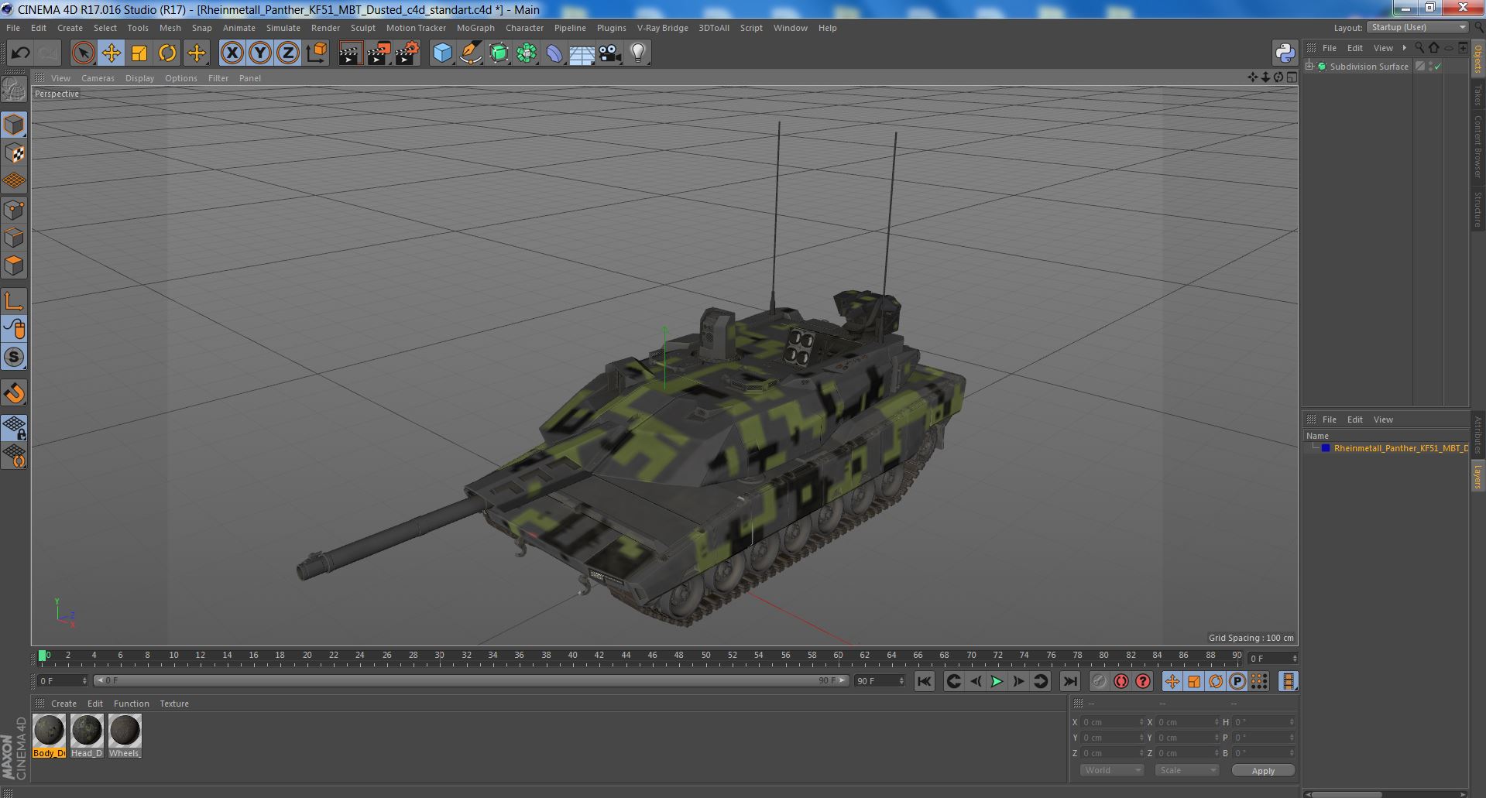Record active objects keyframe
Viewport: 1486px width, 798px height.
click(x=1099, y=681)
